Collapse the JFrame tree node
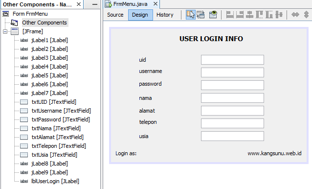This screenshot has width=312, height=189. [x=5, y=31]
